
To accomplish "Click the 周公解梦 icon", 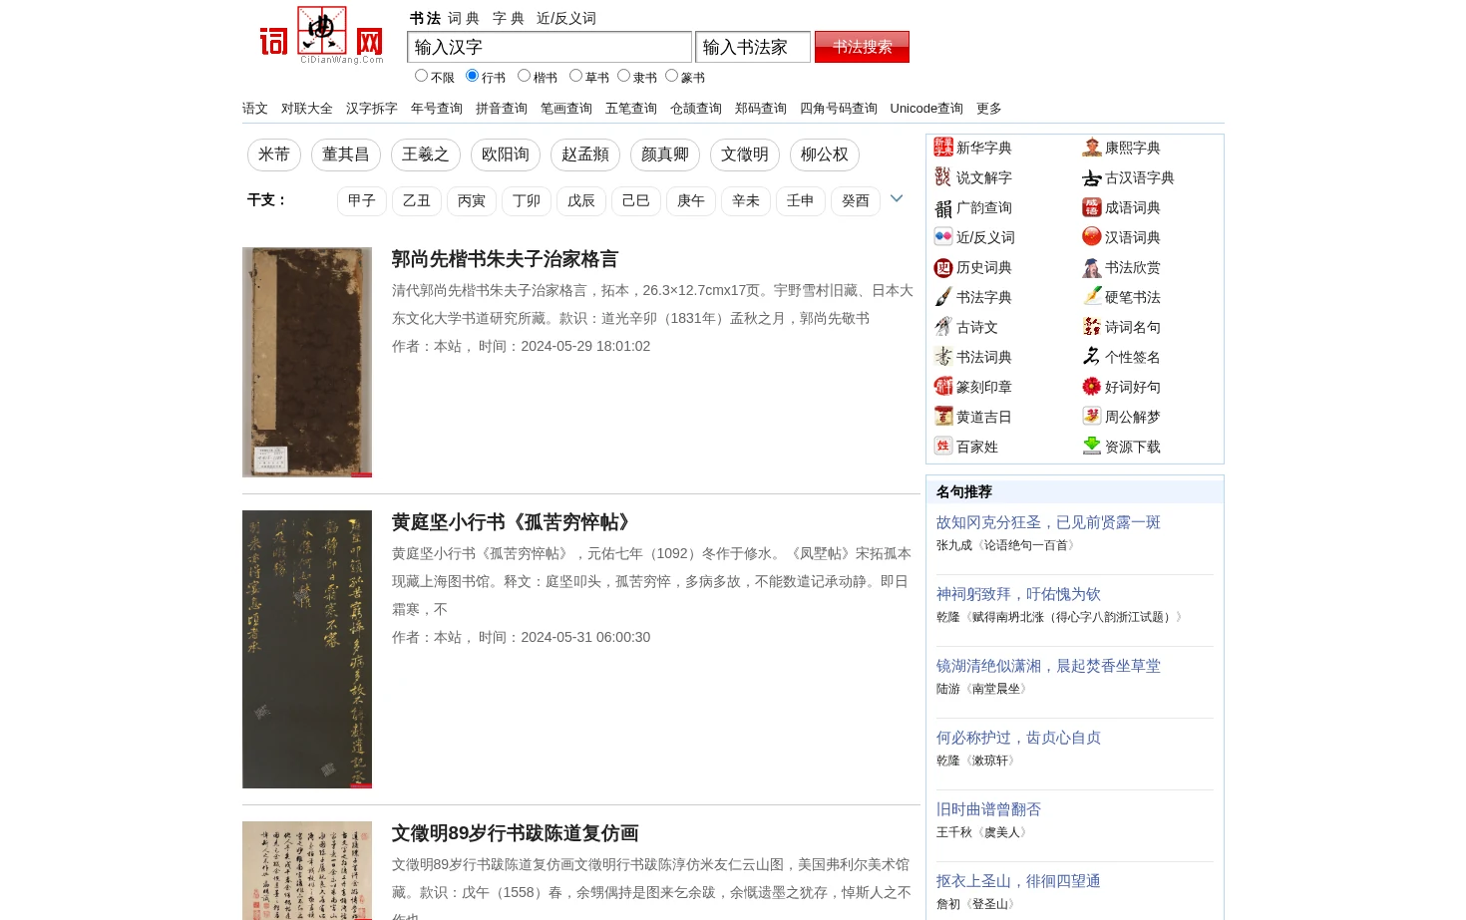I will [1091, 417].
